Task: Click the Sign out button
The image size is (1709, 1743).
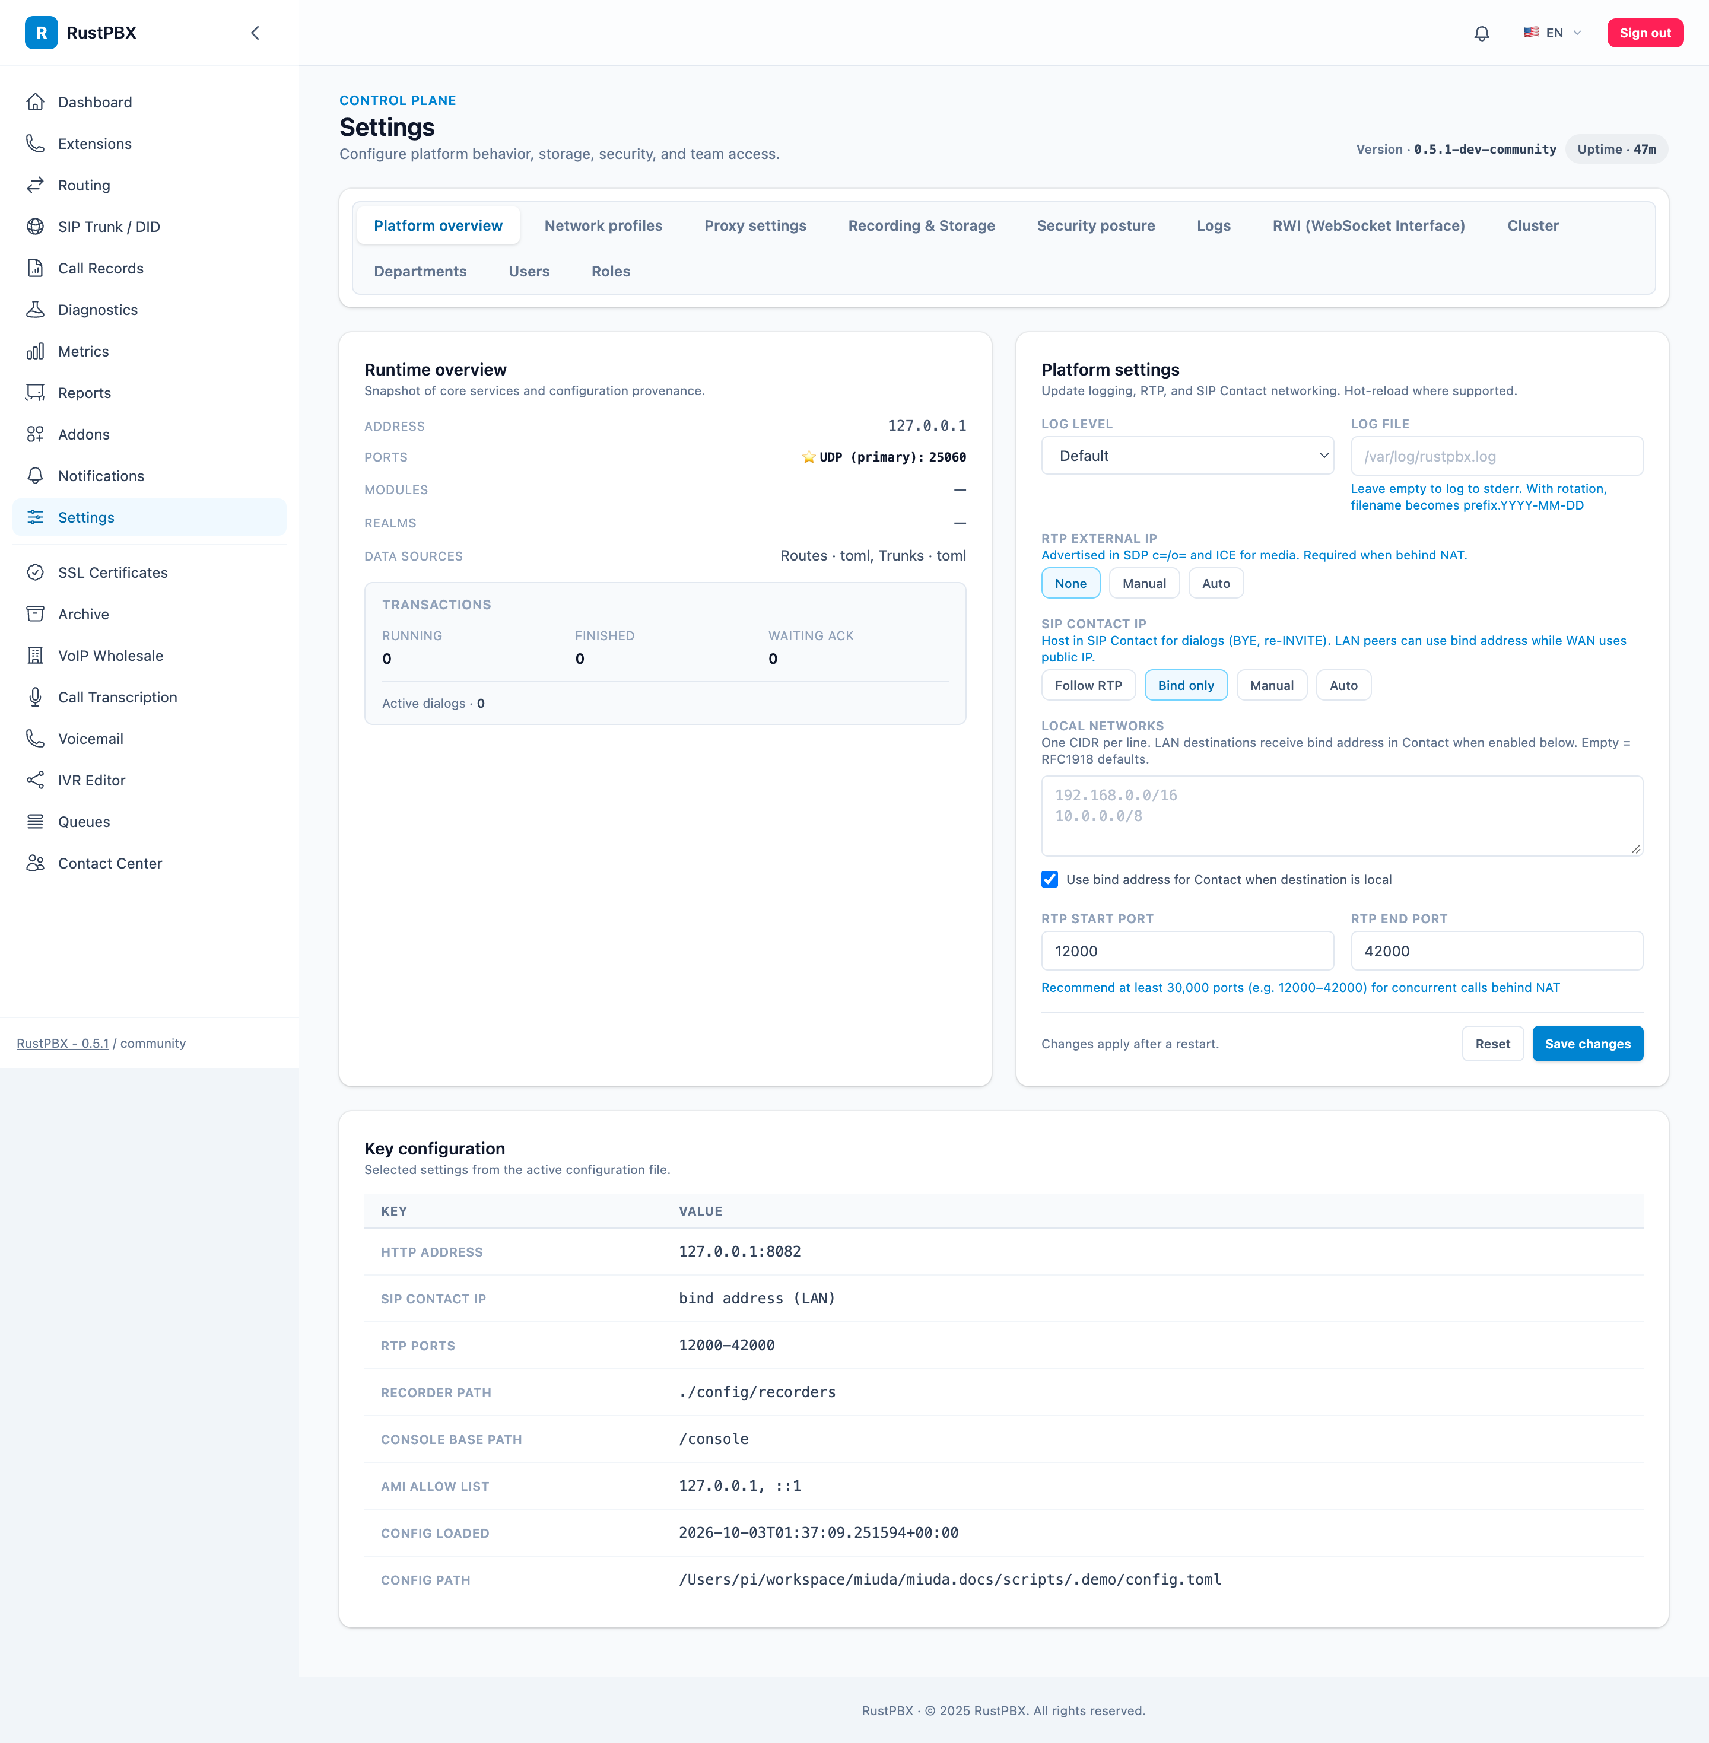Action: (x=1644, y=33)
